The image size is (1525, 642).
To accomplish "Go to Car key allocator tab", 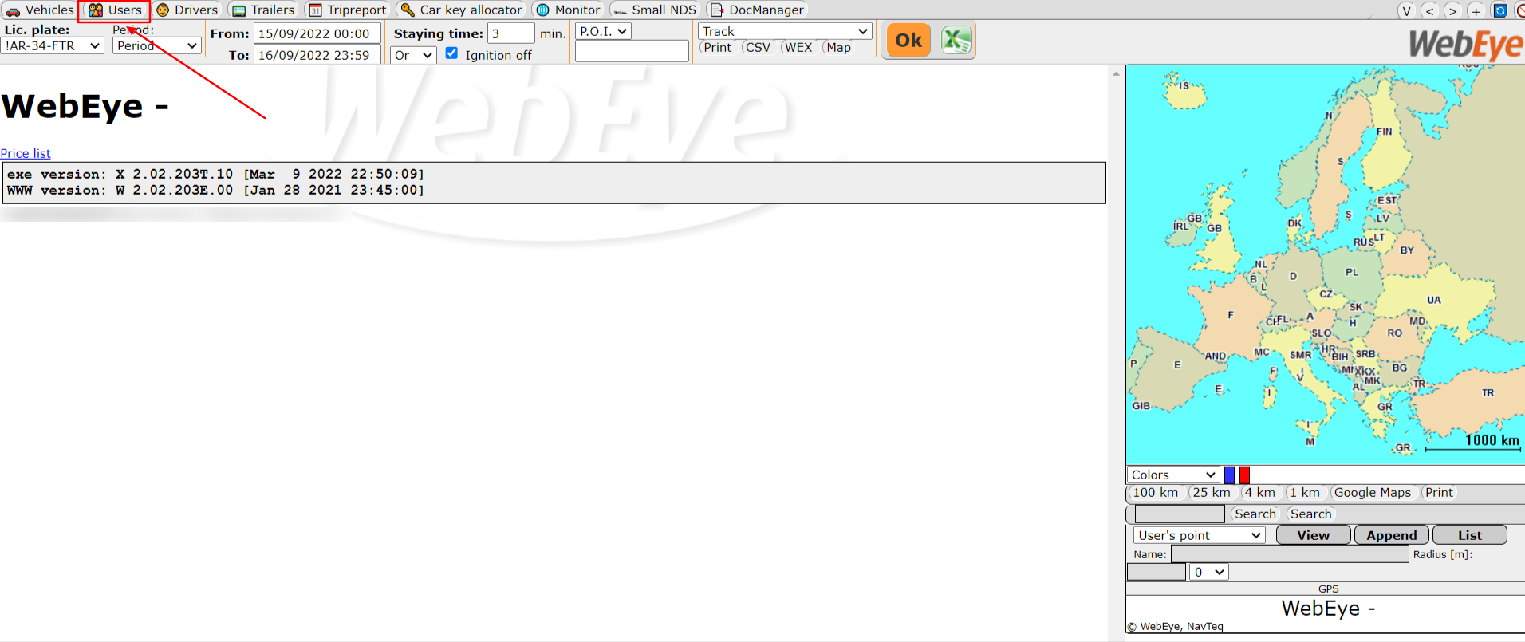I will [x=462, y=10].
